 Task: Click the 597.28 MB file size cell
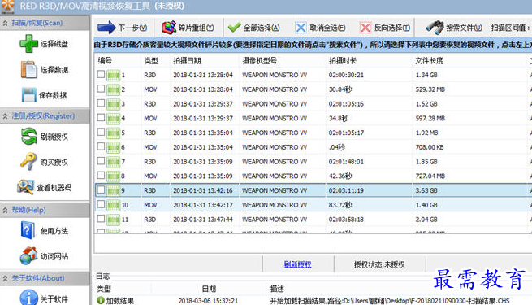[x=430, y=119]
